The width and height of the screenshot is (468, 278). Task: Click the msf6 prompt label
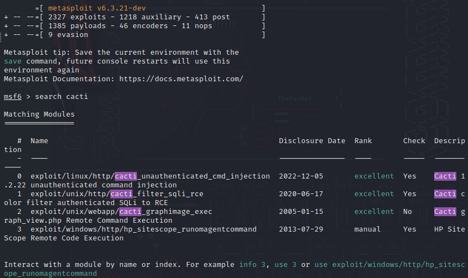point(13,97)
